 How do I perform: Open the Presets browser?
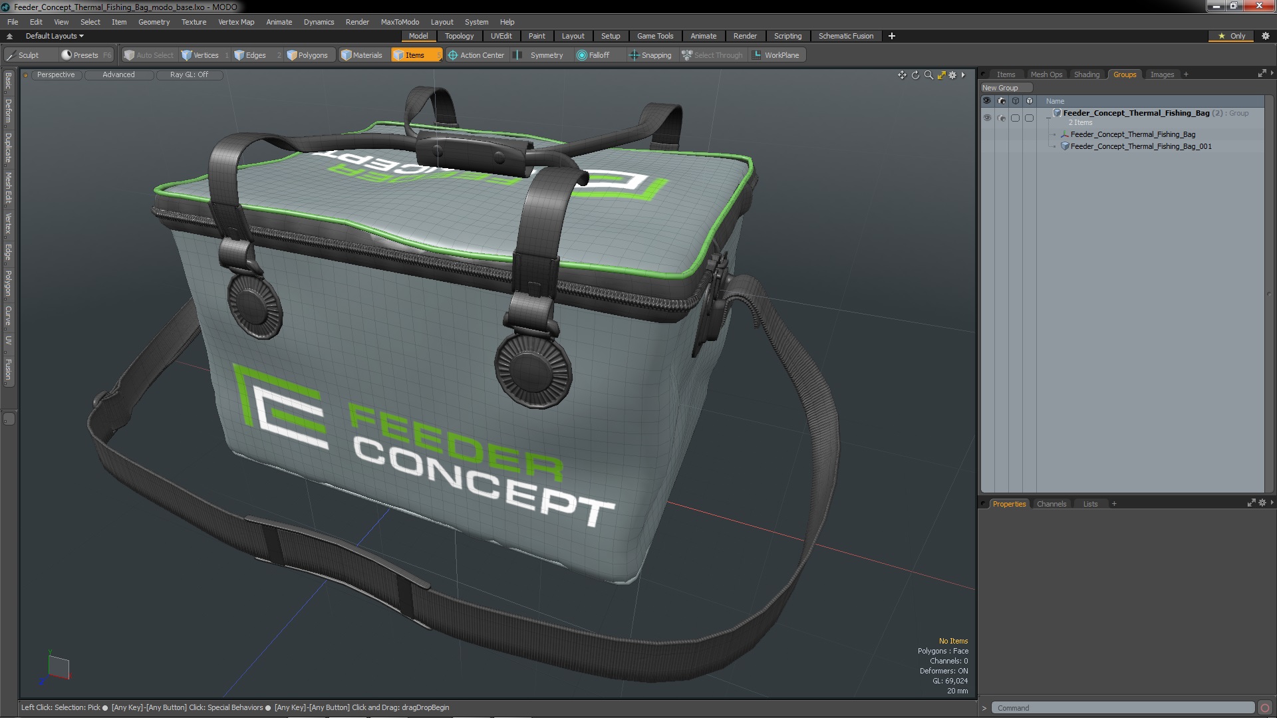point(85,55)
